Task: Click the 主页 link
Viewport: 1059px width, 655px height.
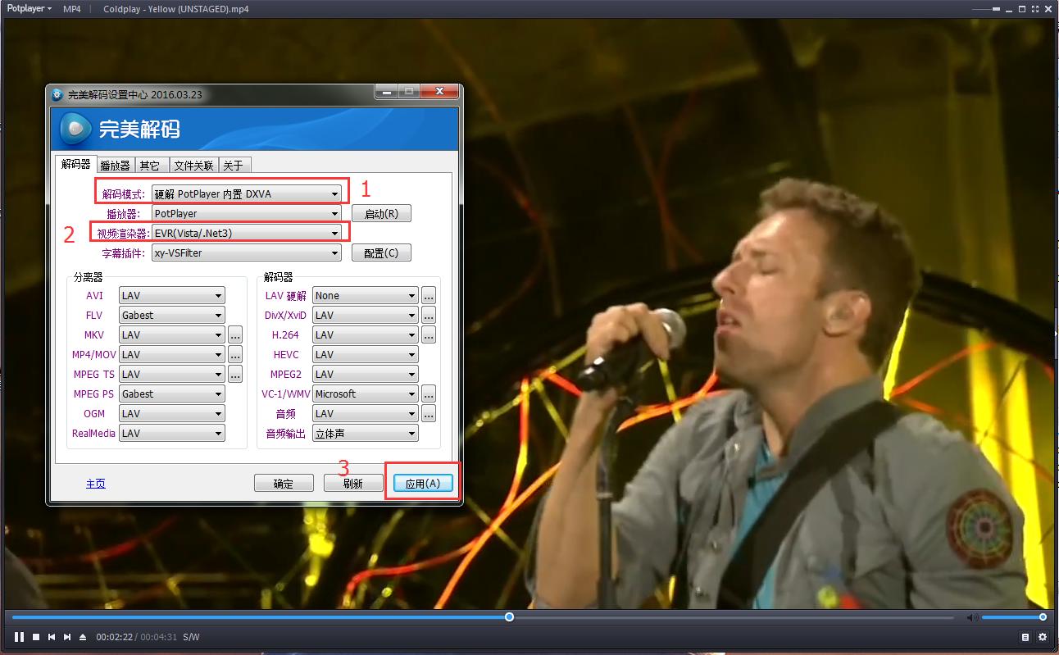Action: (x=96, y=484)
